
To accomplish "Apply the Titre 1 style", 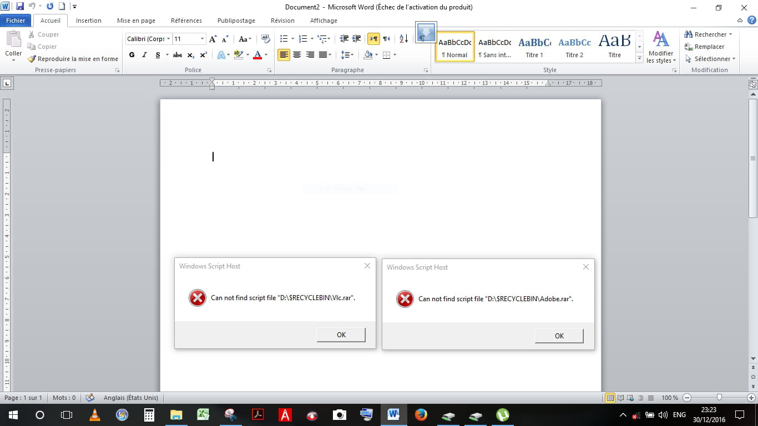I will coord(534,46).
